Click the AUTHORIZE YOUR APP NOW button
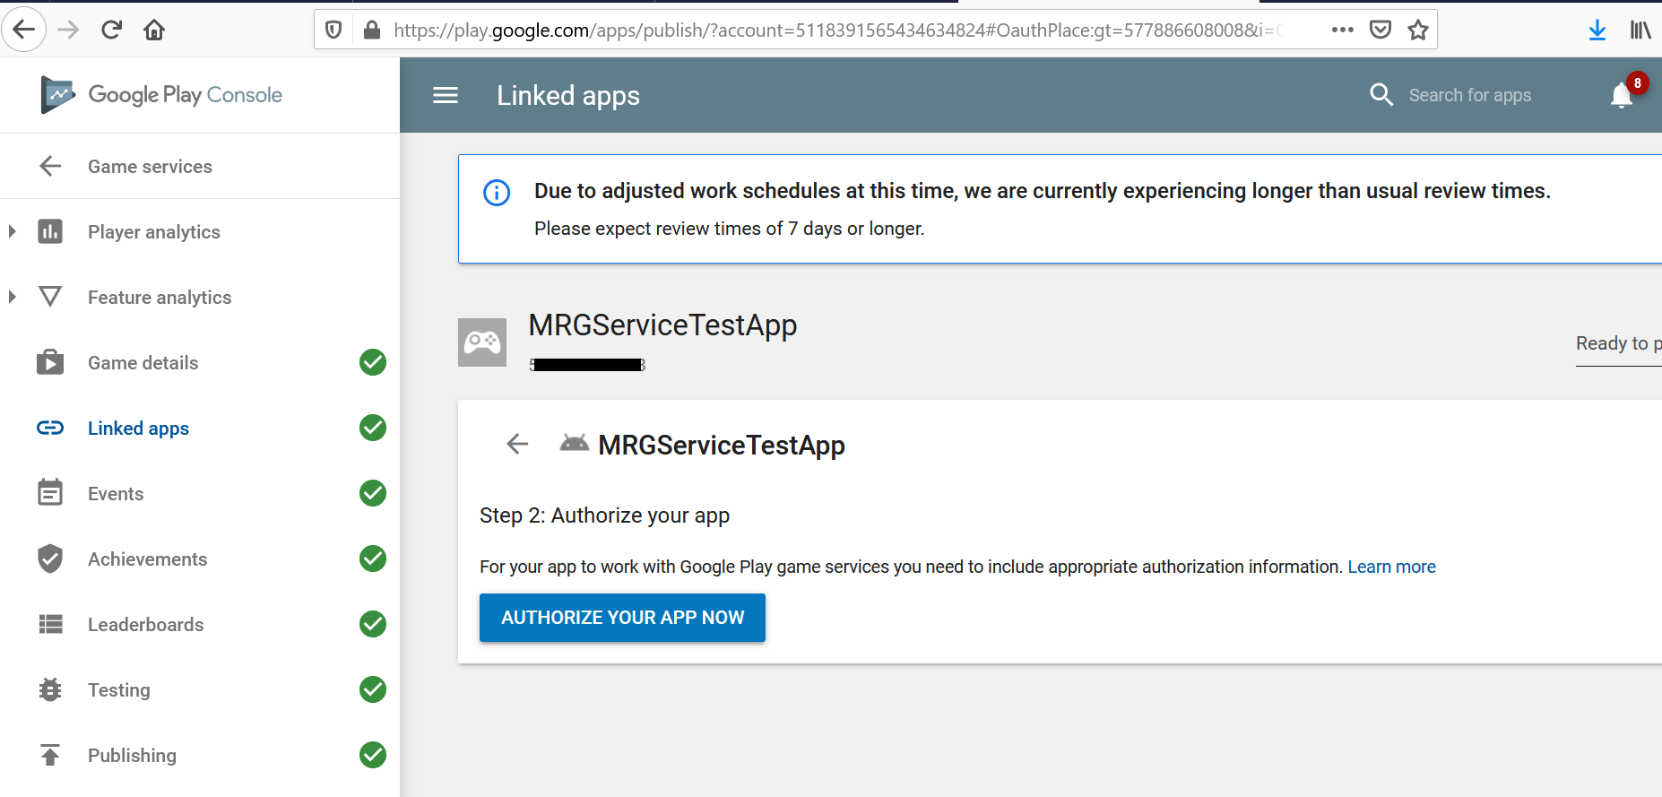This screenshot has height=797, width=1662. point(622,618)
